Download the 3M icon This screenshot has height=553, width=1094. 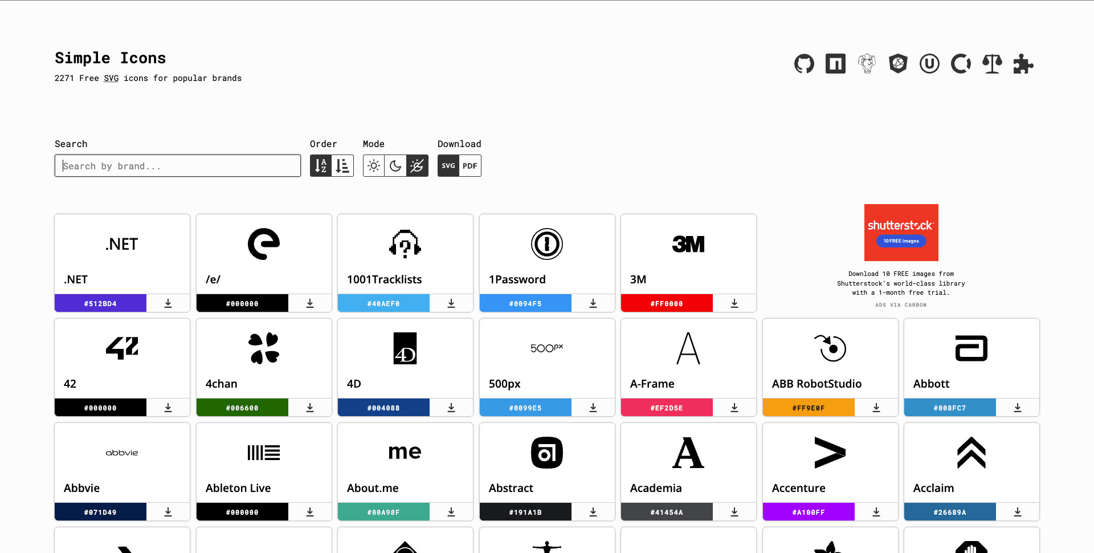click(x=734, y=303)
